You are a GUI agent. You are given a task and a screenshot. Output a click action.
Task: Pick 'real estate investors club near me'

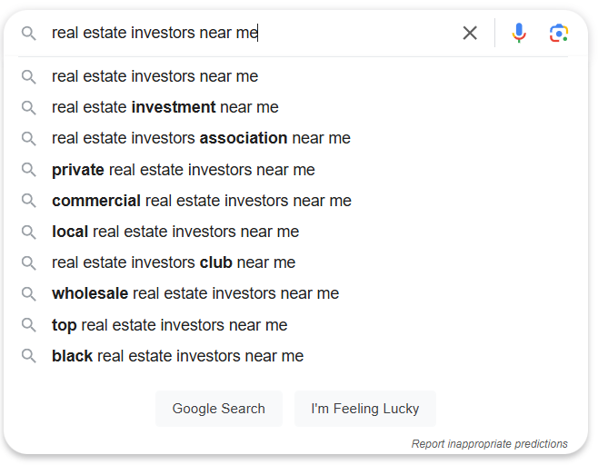pyautogui.click(x=174, y=262)
